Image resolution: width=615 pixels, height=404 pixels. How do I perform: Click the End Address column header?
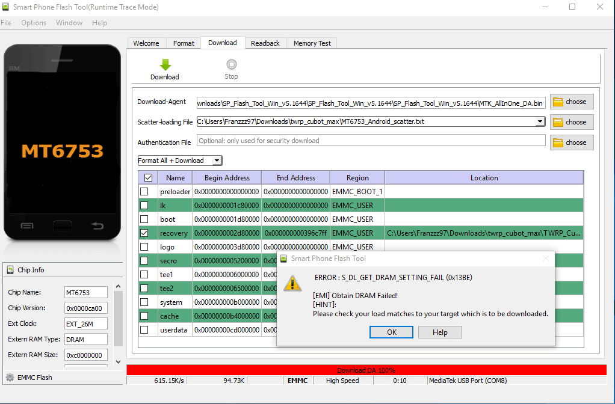[295, 178]
